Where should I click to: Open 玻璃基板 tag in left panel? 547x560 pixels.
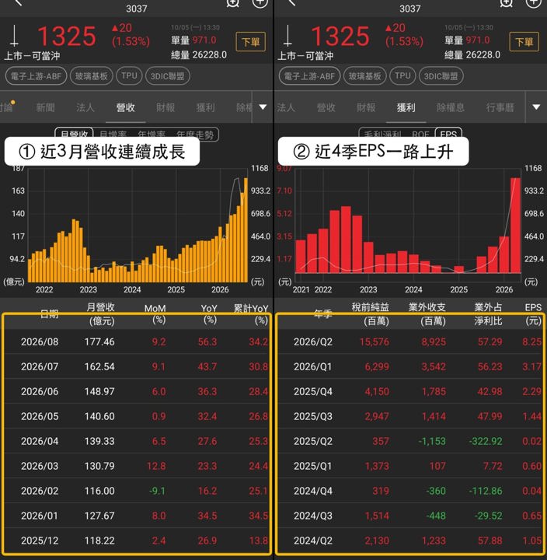(92, 76)
